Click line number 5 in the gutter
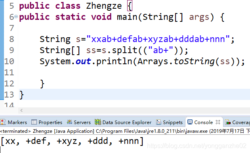The width and height of the screenshot is (250, 153). tap(11, 6)
